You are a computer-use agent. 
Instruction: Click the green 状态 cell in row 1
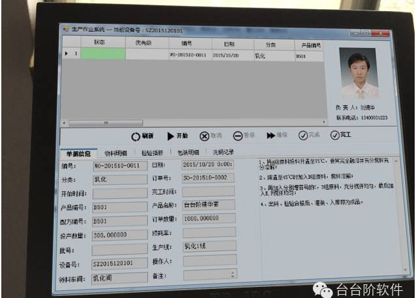[103, 55]
